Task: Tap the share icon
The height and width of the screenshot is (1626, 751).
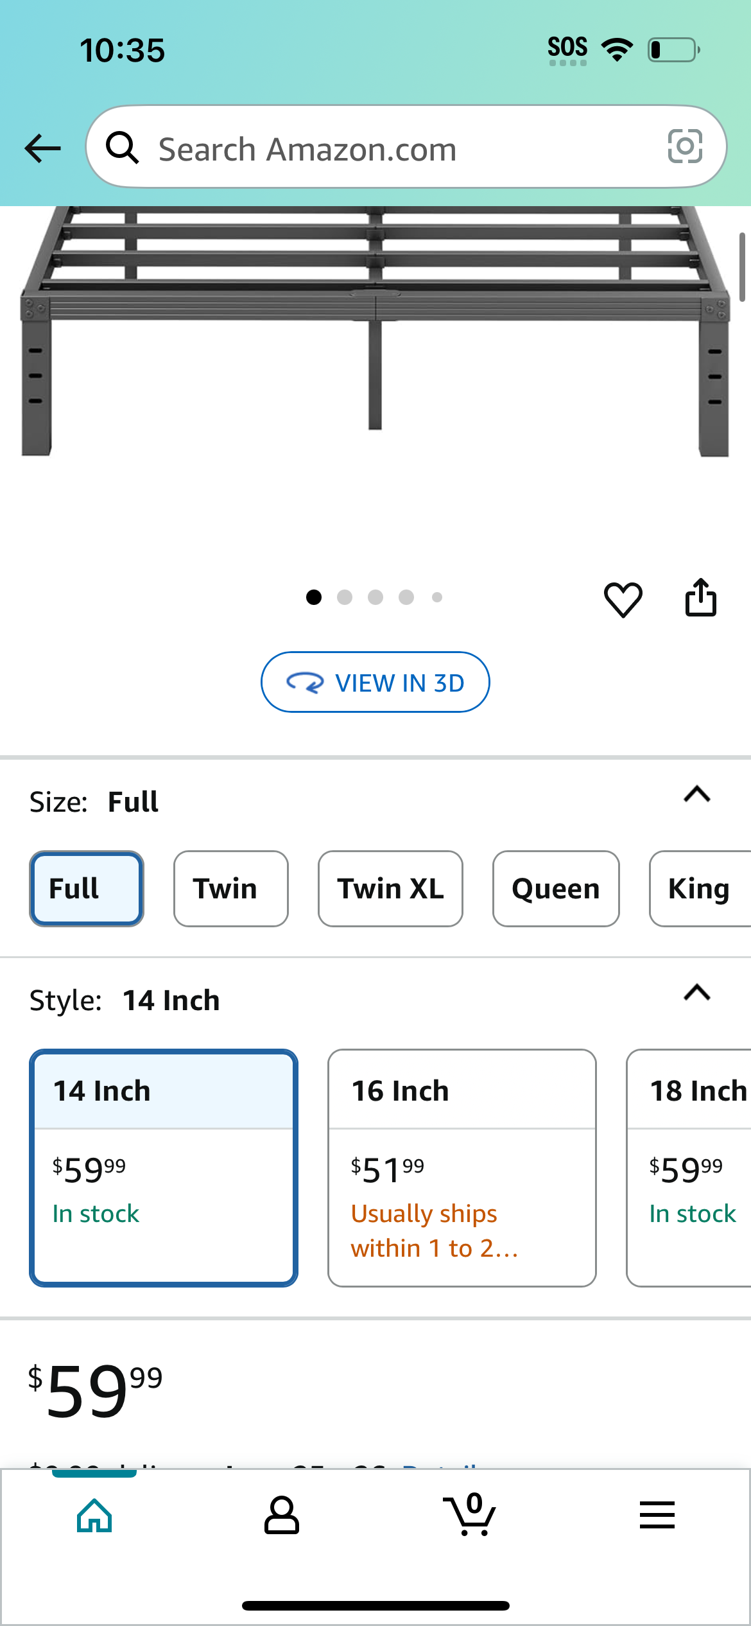Action: tap(700, 598)
